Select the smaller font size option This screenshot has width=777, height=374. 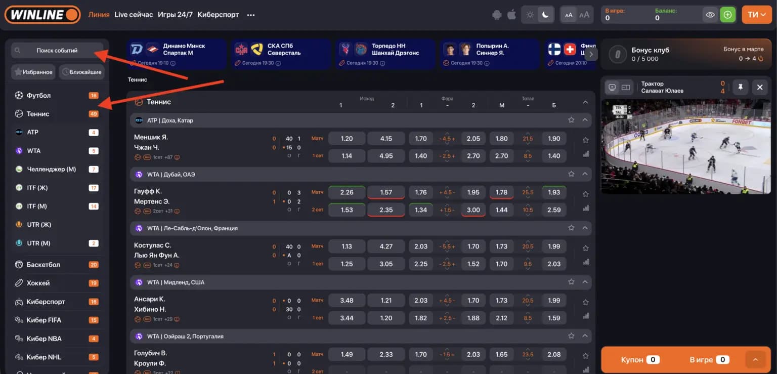[569, 15]
